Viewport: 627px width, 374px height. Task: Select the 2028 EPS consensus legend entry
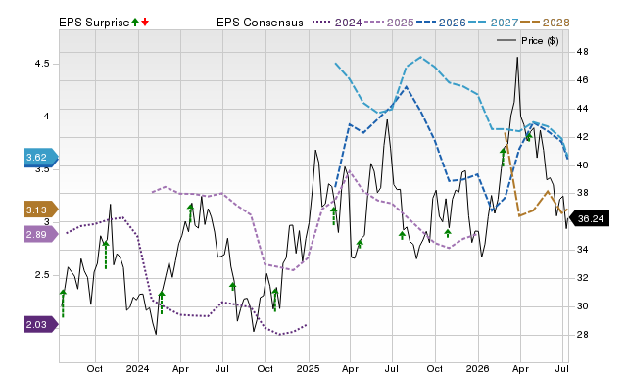point(545,23)
